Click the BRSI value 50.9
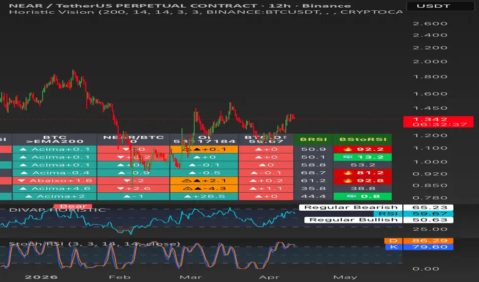Screen dimensions: 479x282 click(313, 149)
